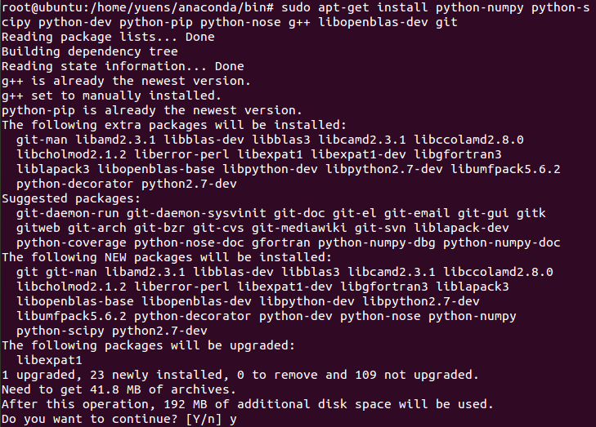The height and width of the screenshot is (427, 596).
Task: Click the 'libopenblas-base' extra package name
Action: (156, 169)
